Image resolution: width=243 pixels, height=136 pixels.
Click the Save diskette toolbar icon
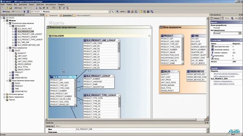pos(11,8)
